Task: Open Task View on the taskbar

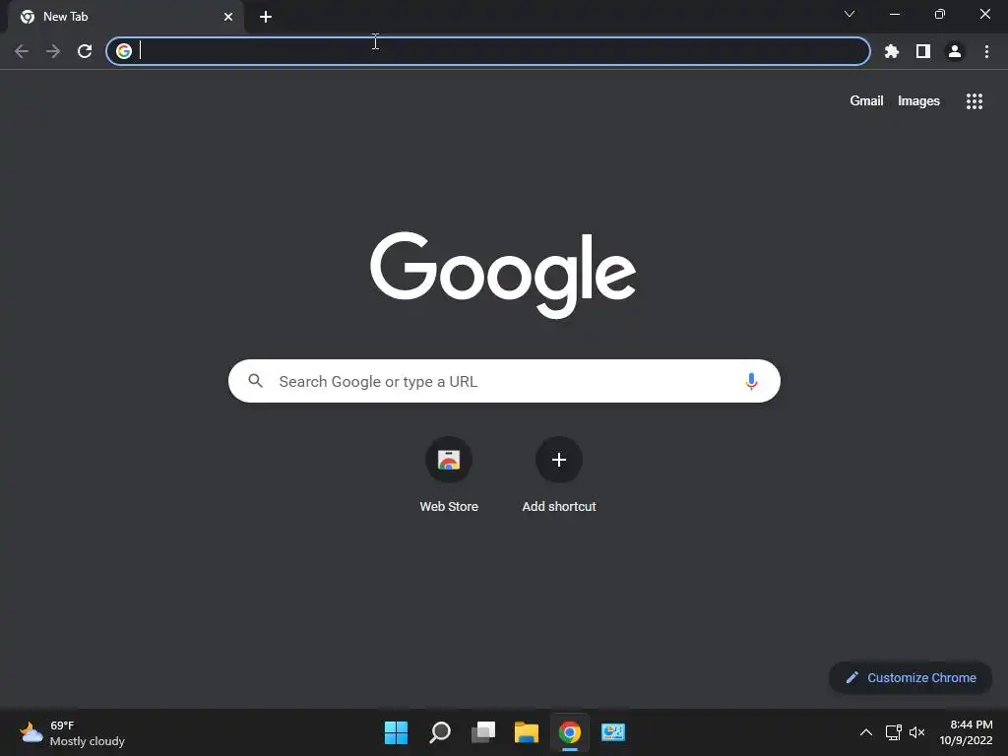Action: (x=483, y=732)
